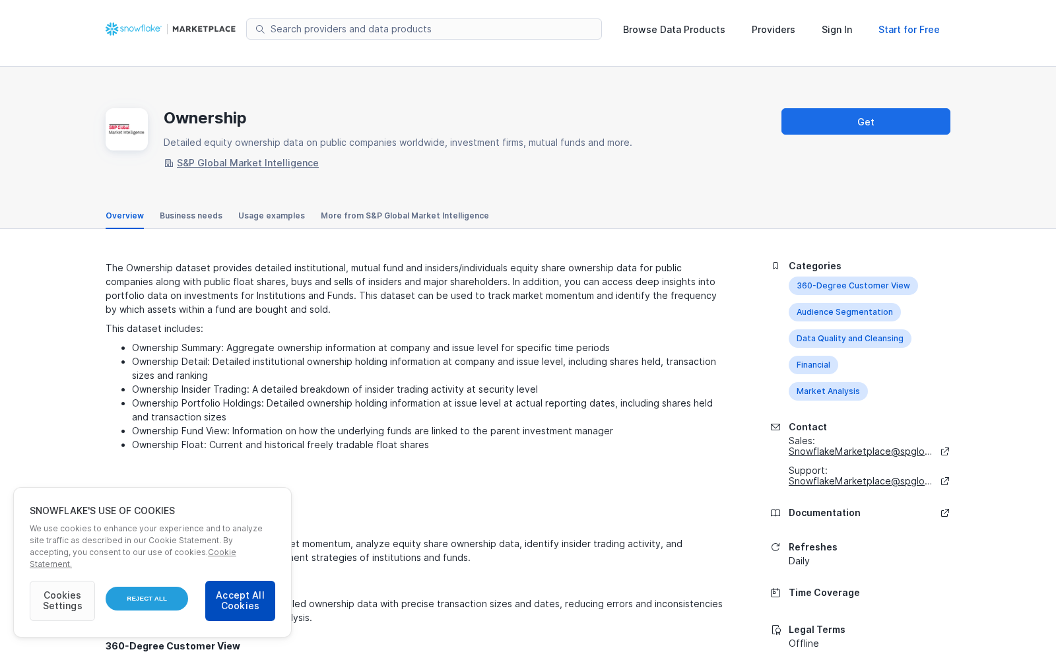This screenshot has width=1056, height=660.
Task: Click Accept All Cookies
Action: click(x=240, y=601)
